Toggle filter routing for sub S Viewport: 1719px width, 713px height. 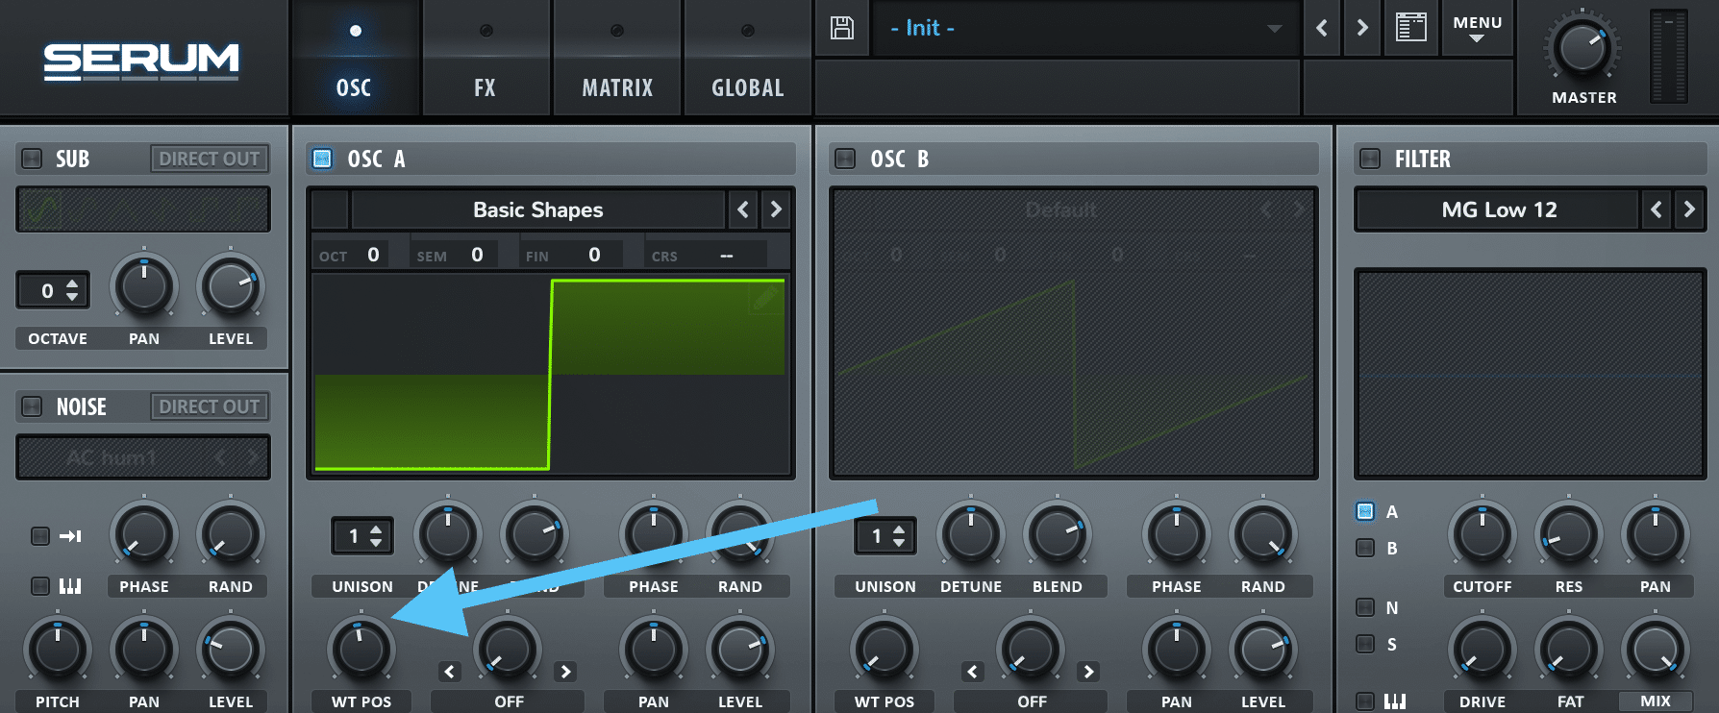(x=1365, y=644)
